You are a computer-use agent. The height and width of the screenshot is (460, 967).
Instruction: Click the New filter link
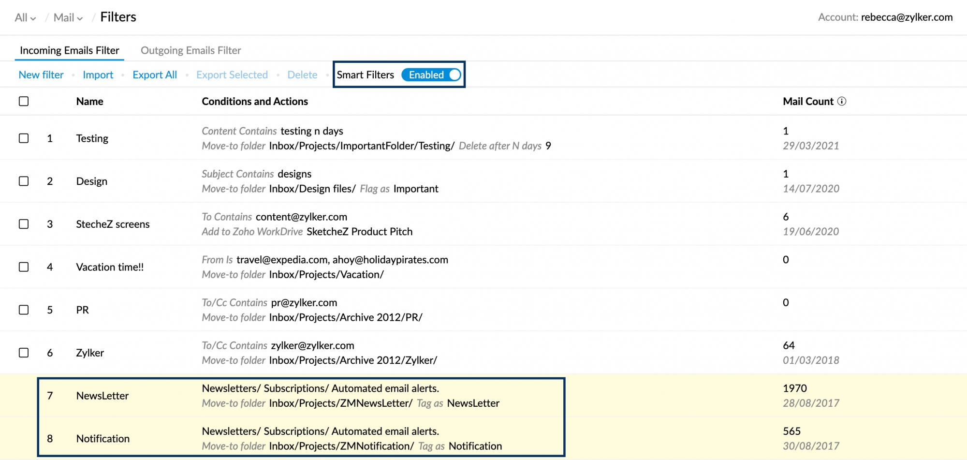pyautogui.click(x=41, y=75)
